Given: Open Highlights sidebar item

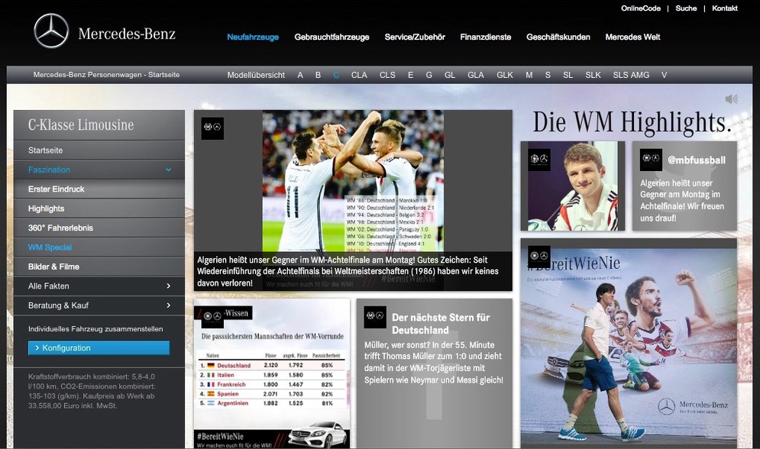Looking at the screenshot, I should click(x=99, y=208).
